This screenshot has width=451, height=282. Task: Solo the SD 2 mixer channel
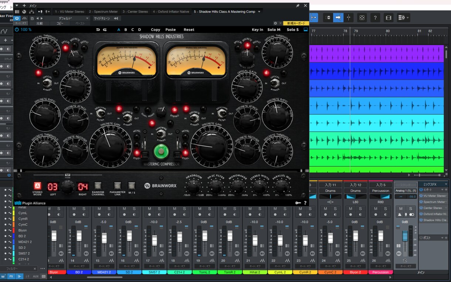134,209
